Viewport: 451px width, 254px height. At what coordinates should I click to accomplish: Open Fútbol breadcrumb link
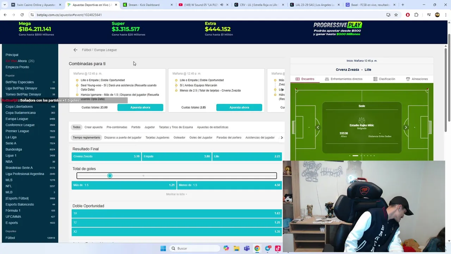86,50
